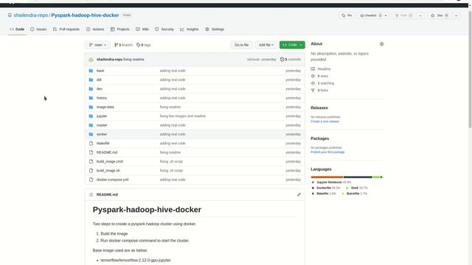Expand the Add file dropdown
The image size is (472, 265).
[x=265, y=45]
